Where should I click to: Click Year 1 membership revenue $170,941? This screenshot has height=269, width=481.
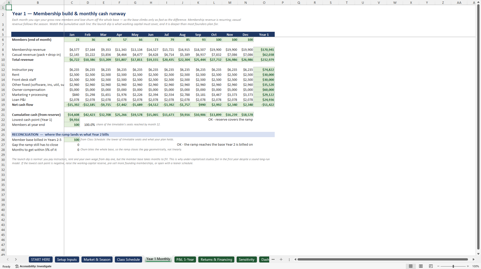[264, 50]
